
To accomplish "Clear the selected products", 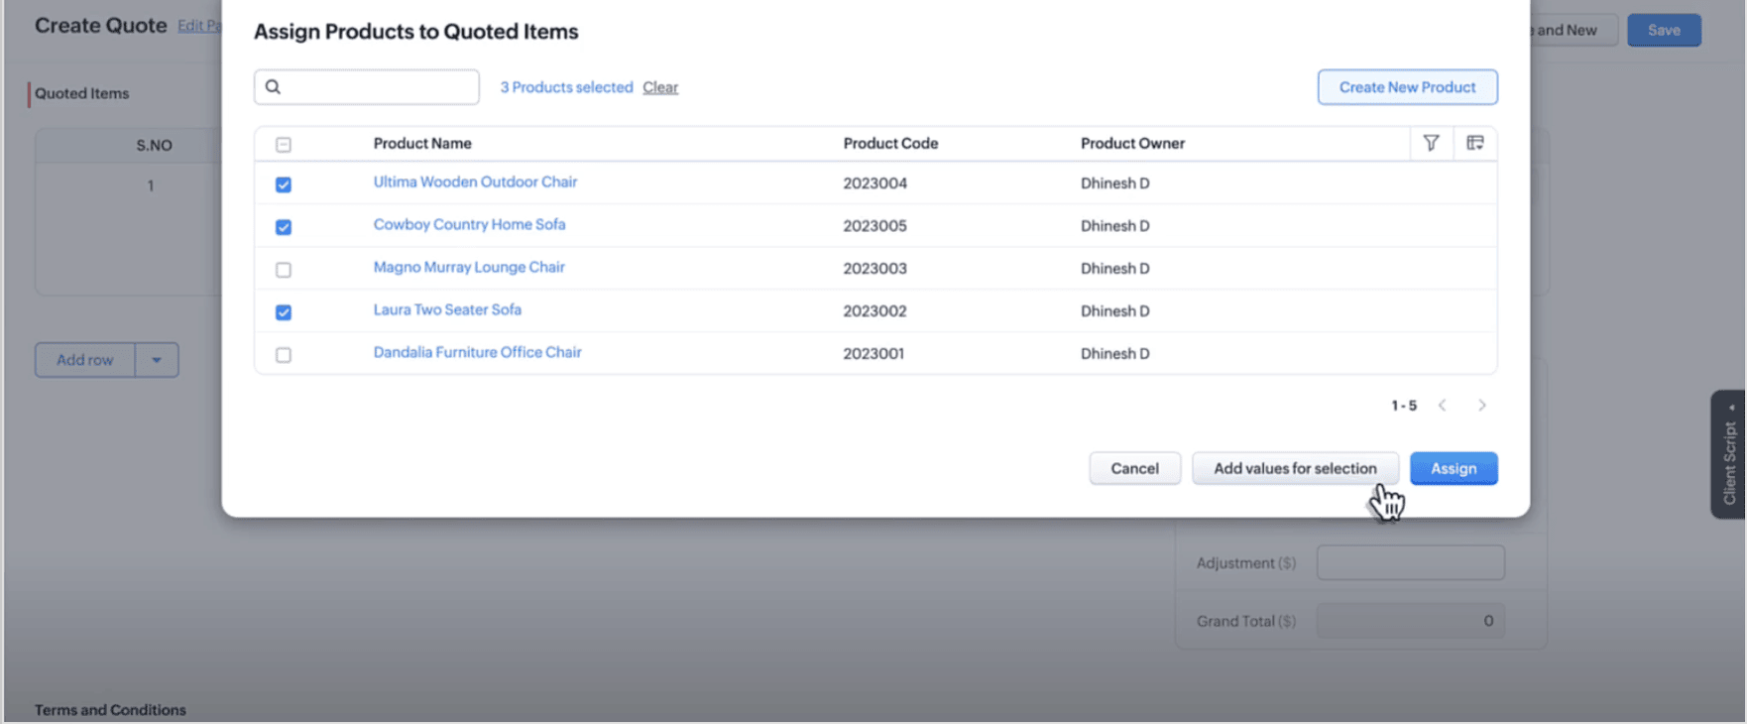I will pos(660,87).
